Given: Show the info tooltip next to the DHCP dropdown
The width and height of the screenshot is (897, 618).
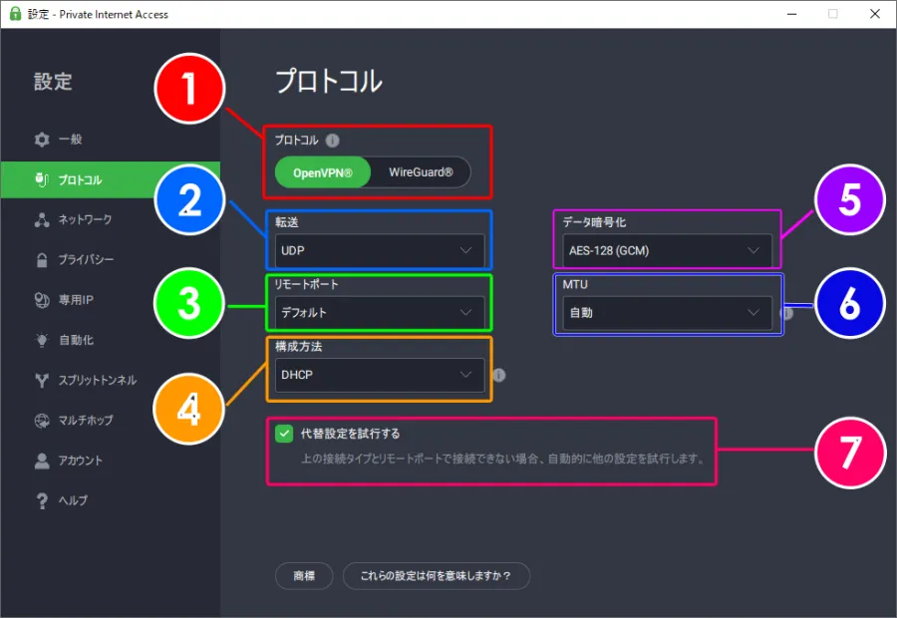Looking at the screenshot, I should (x=499, y=375).
